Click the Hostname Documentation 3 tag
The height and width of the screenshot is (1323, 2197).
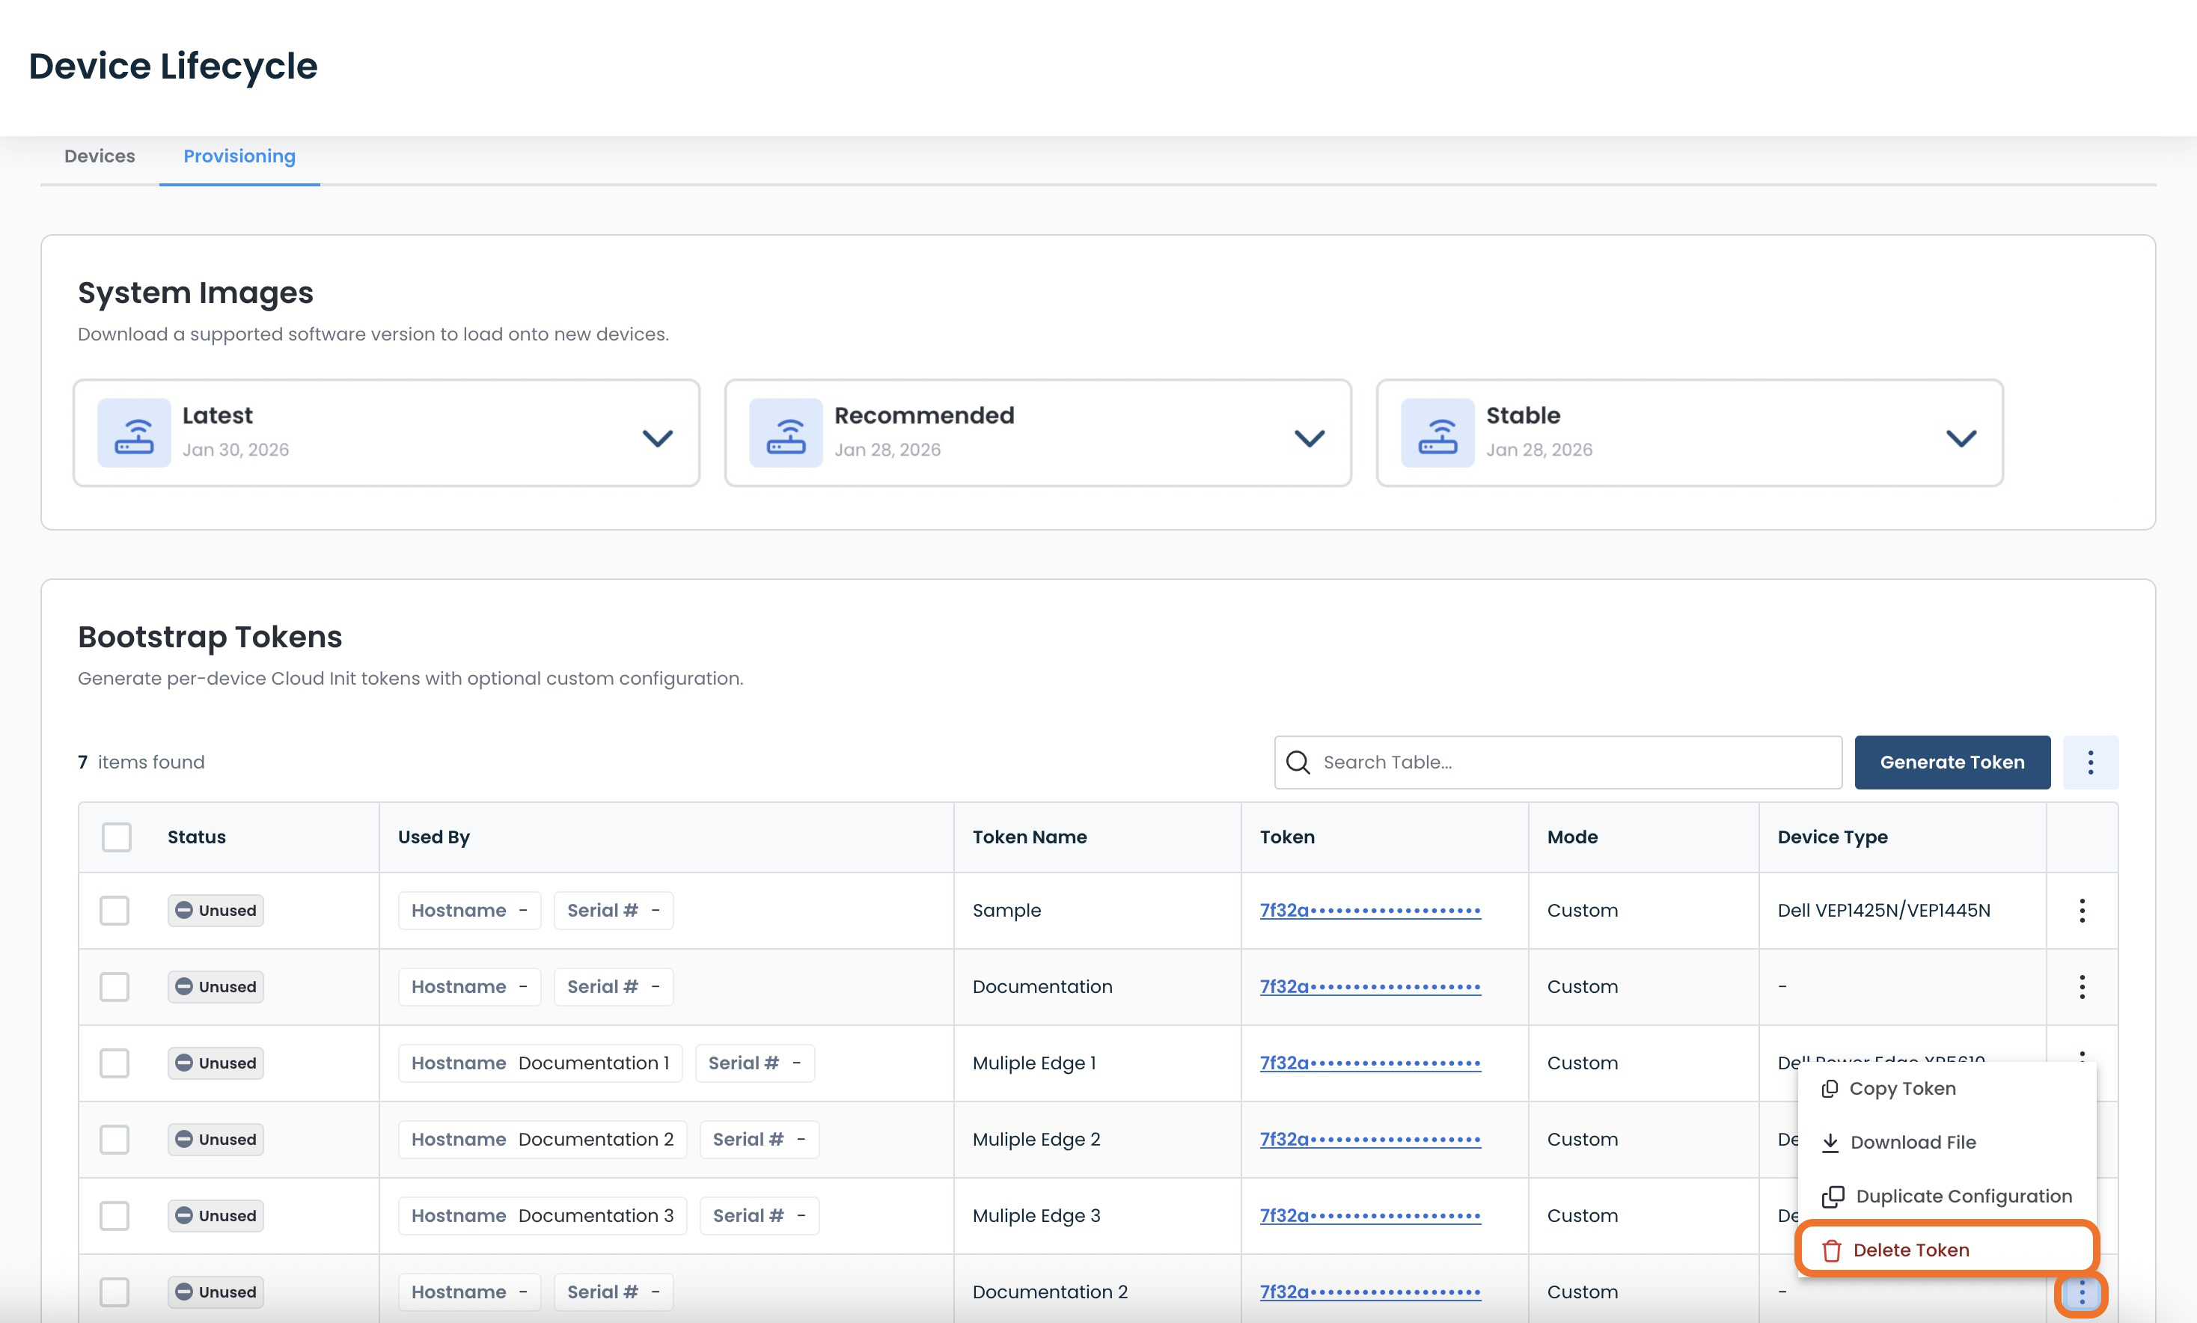click(542, 1215)
